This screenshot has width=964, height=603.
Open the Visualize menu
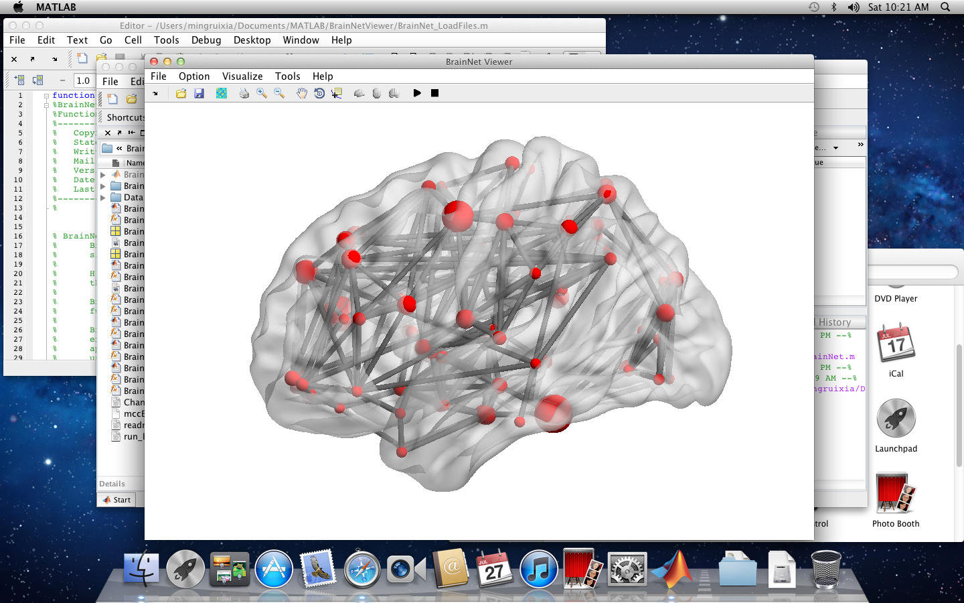pyautogui.click(x=242, y=76)
